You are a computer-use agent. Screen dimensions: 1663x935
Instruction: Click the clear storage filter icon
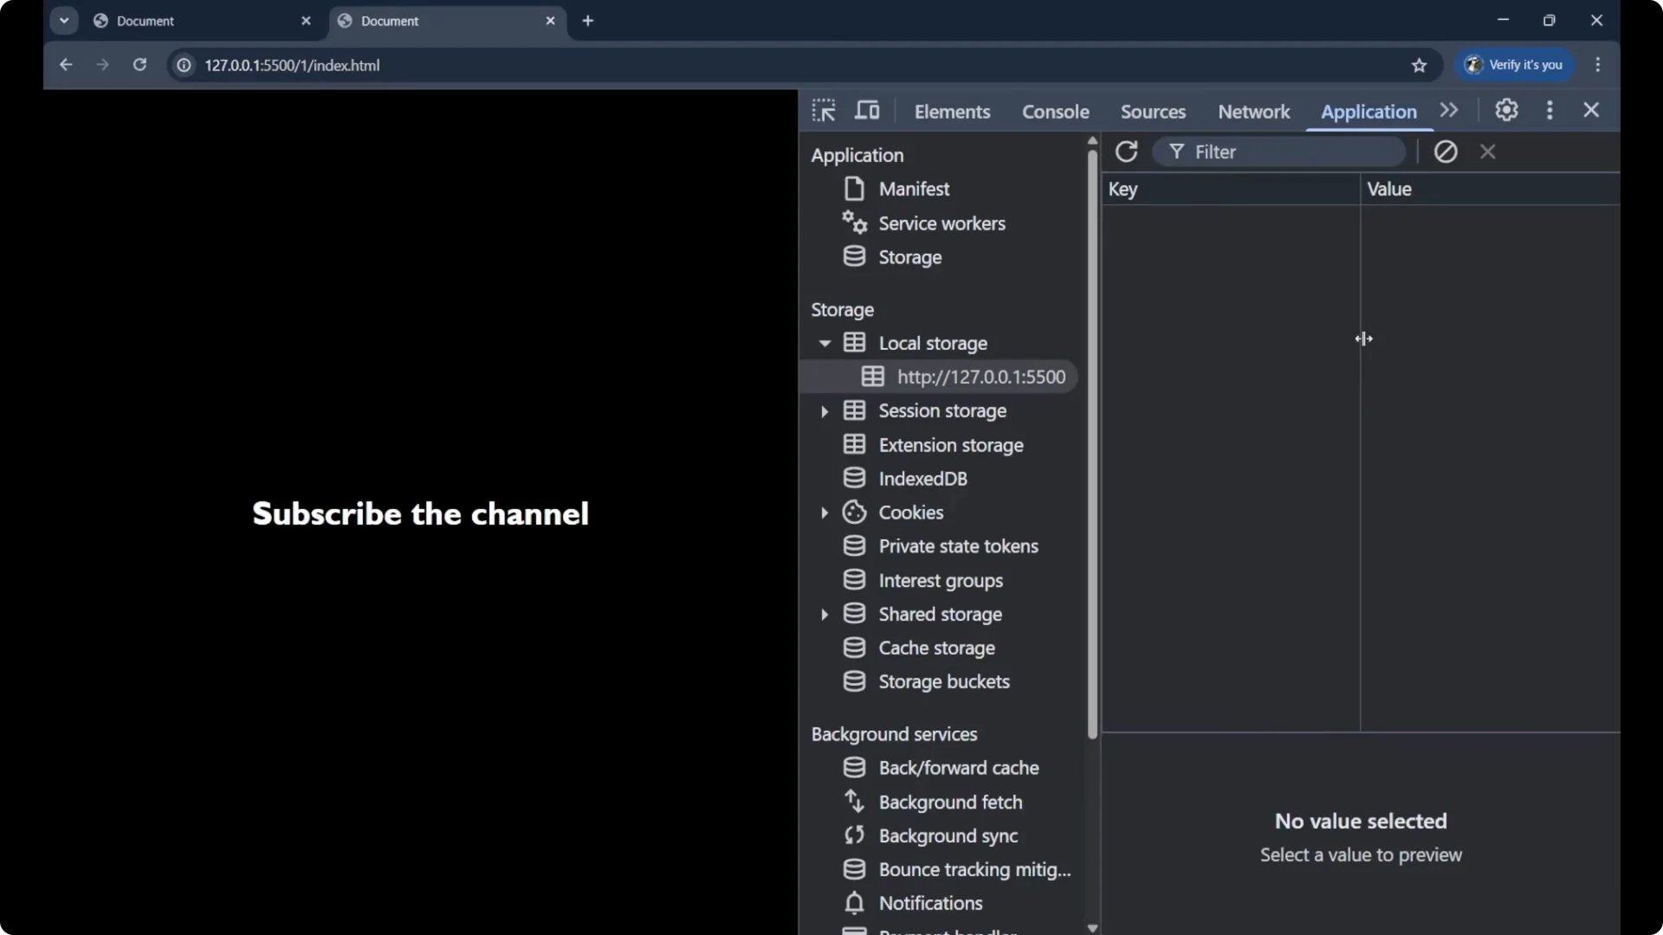[1446, 152]
